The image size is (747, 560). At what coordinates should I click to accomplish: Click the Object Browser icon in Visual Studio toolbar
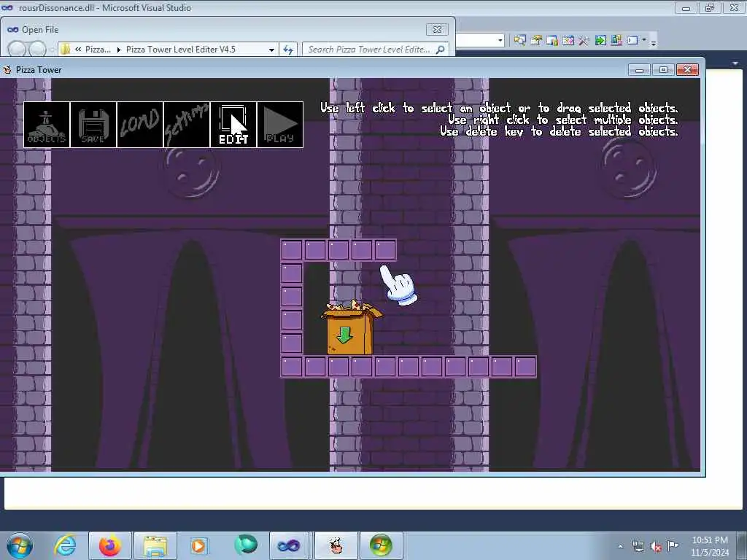coord(552,41)
